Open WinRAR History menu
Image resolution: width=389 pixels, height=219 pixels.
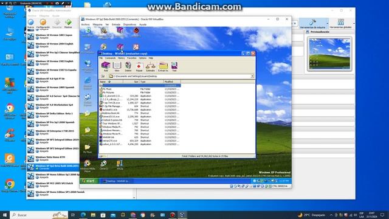pos(122,58)
